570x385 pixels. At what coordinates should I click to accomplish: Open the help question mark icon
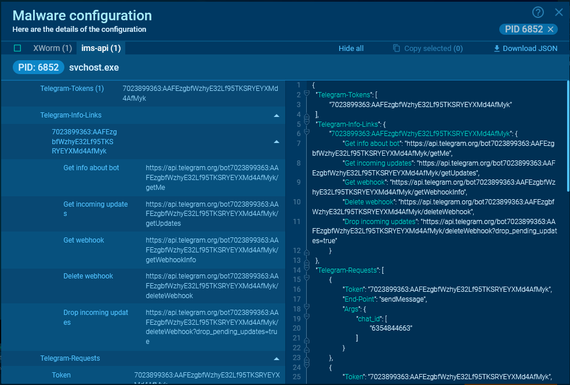(x=538, y=12)
